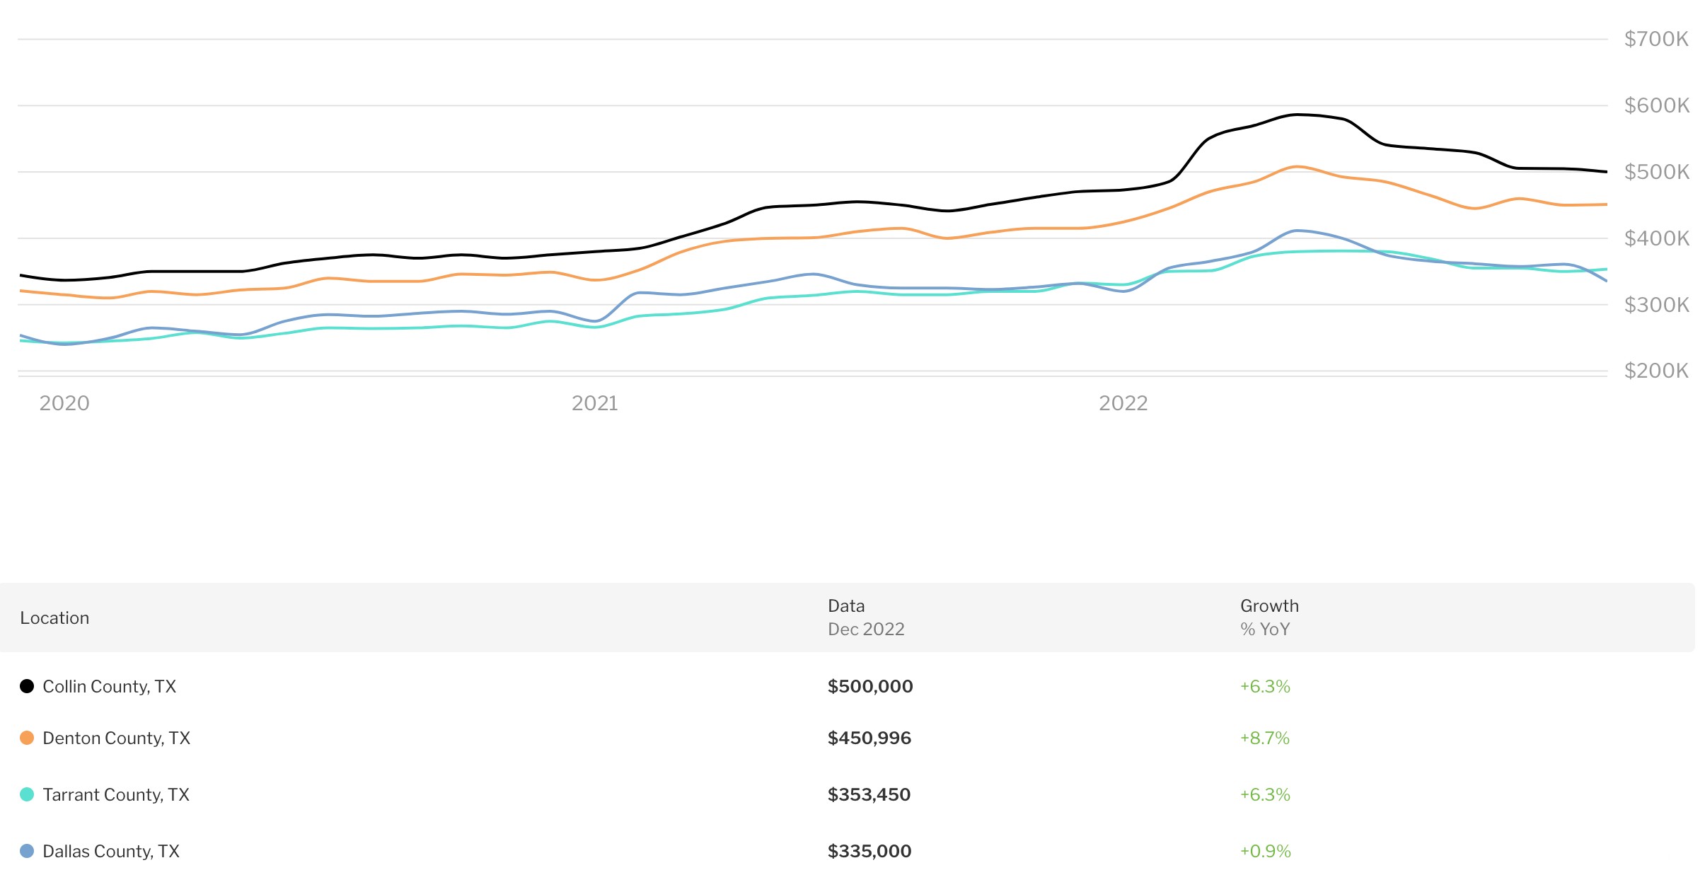Click the $700K y-axis label

[1655, 39]
